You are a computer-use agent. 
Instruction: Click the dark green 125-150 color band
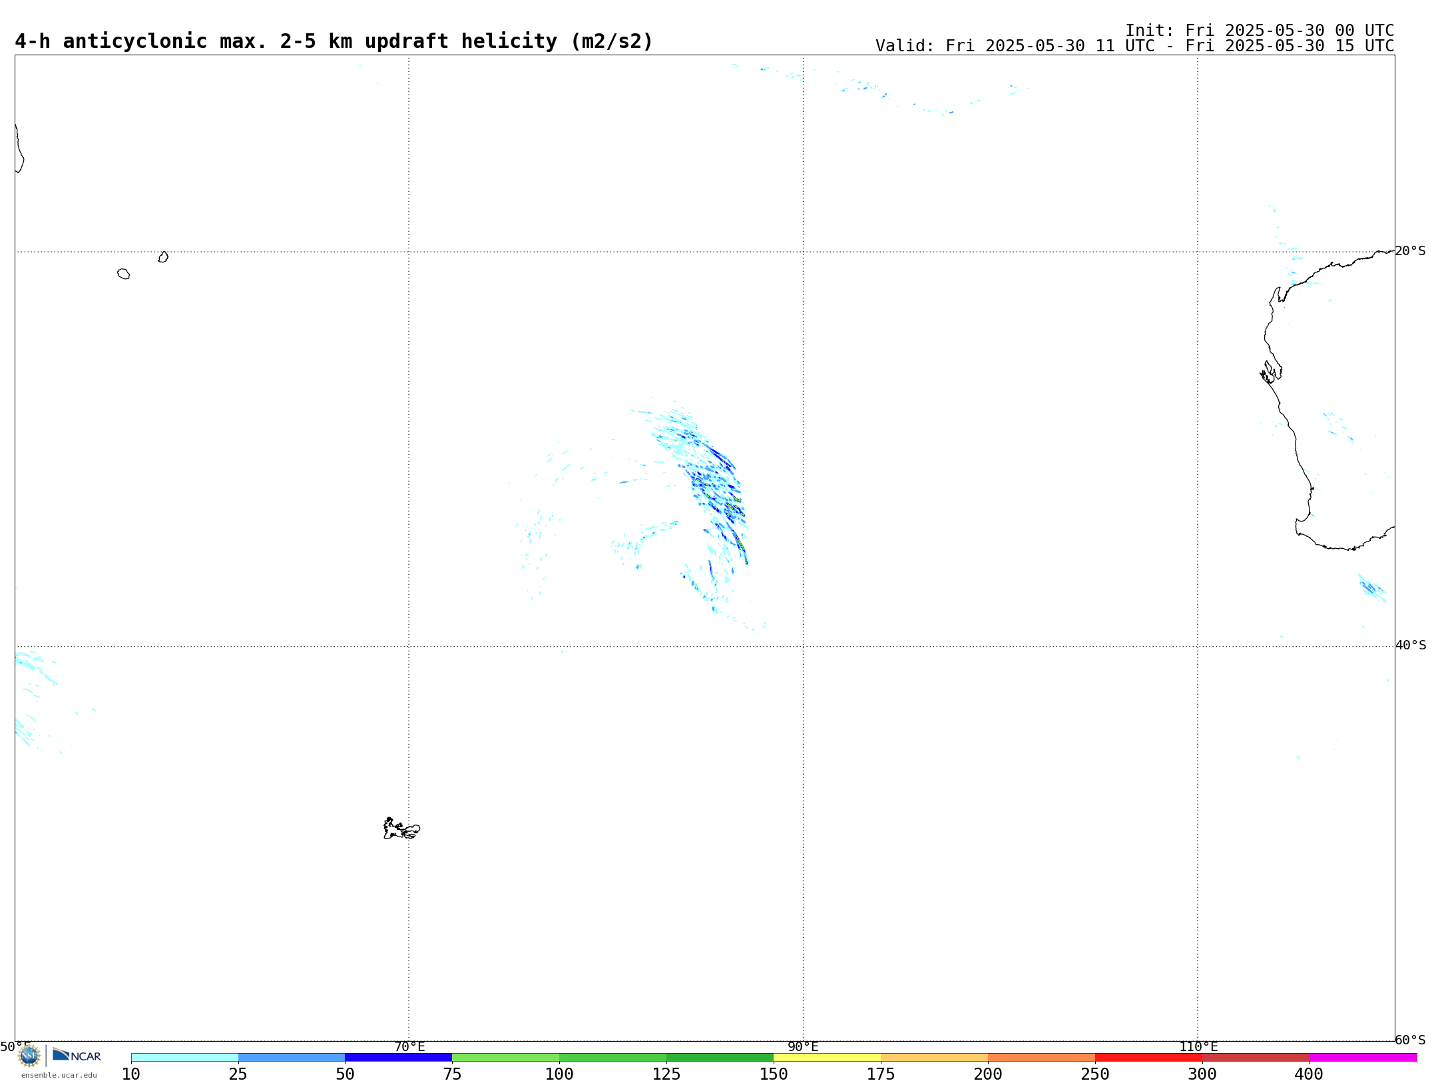point(720,1058)
